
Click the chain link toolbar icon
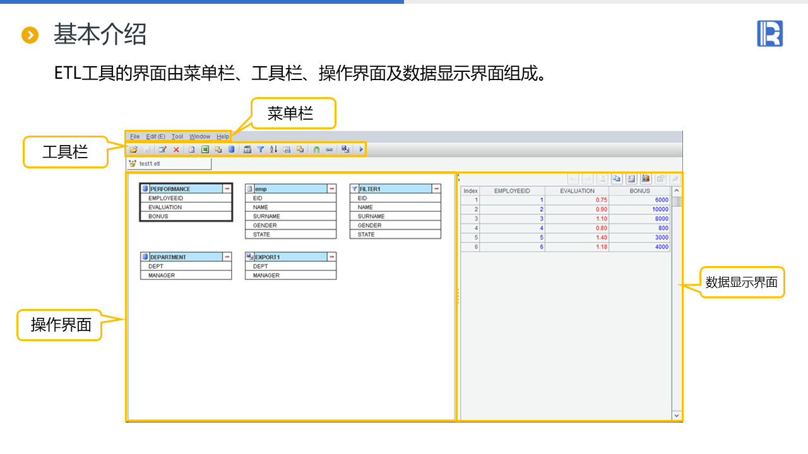[329, 149]
